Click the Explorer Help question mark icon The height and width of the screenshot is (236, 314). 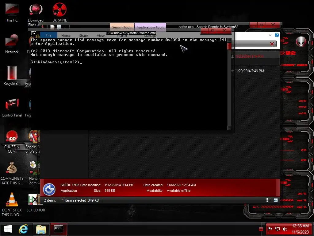[x=277, y=35]
